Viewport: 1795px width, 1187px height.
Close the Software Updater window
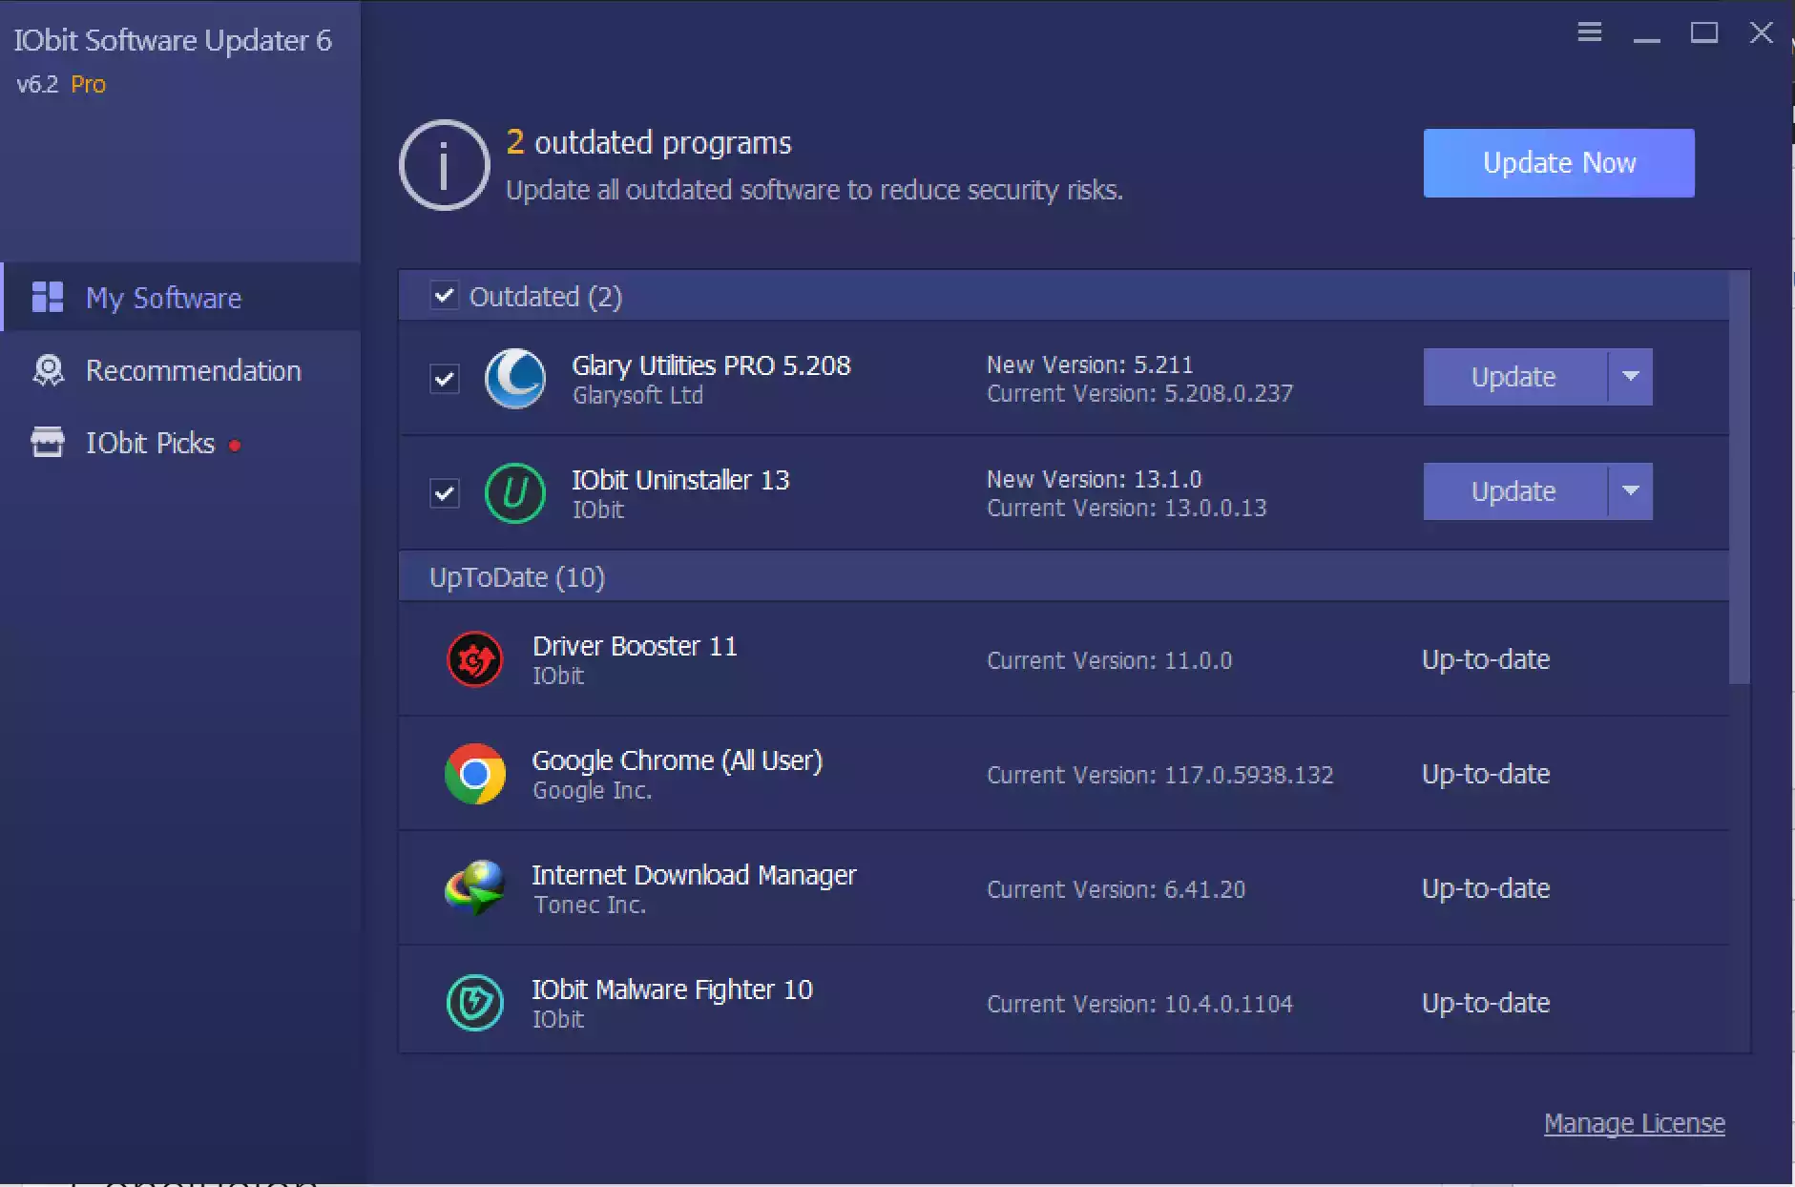point(1762,32)
